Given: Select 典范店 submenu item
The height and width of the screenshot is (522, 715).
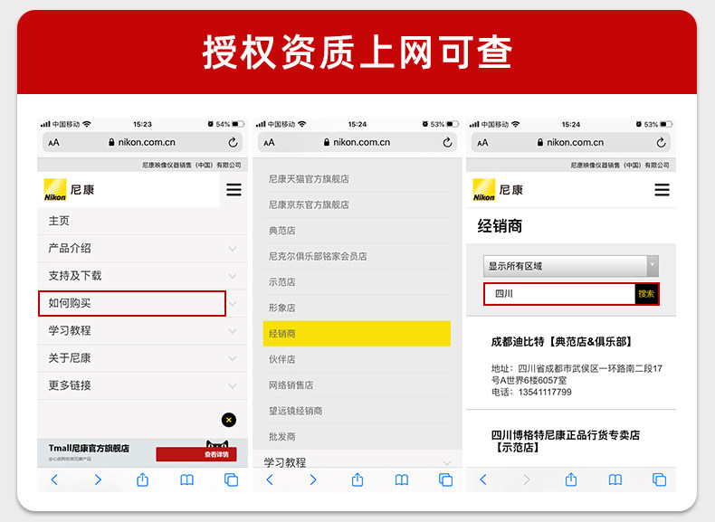Looking at the screenshot, I should coord(357,231).
